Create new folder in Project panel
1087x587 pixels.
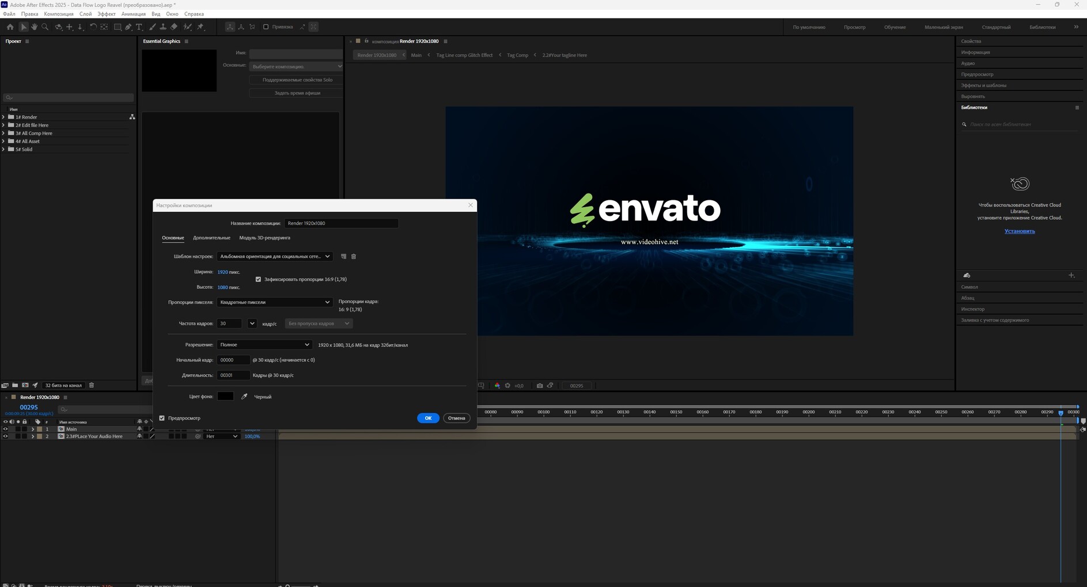coord(15,386)
